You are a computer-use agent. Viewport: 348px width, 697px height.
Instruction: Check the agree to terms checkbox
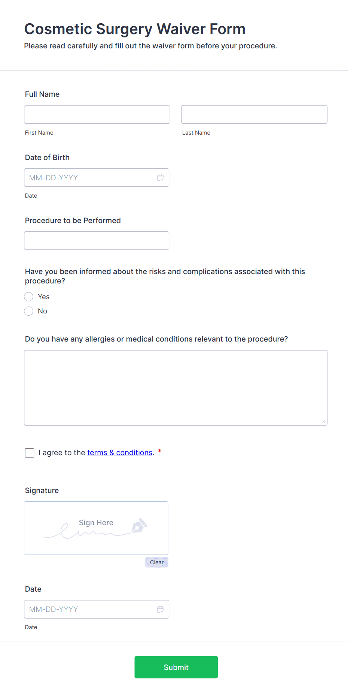[x=30, y=453]
